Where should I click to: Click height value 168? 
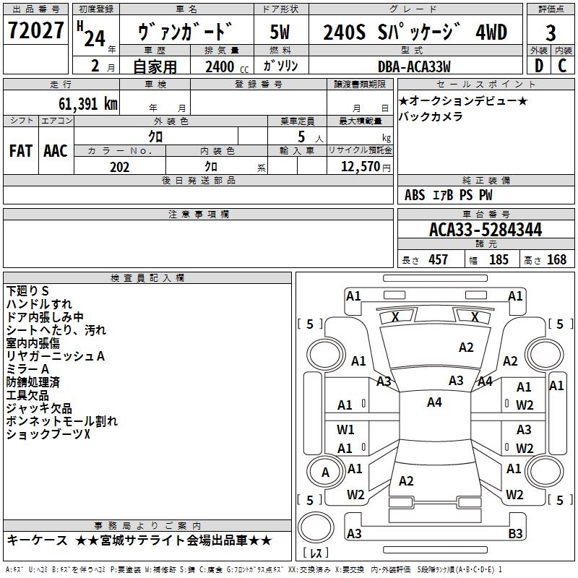[x=556, y=260]
